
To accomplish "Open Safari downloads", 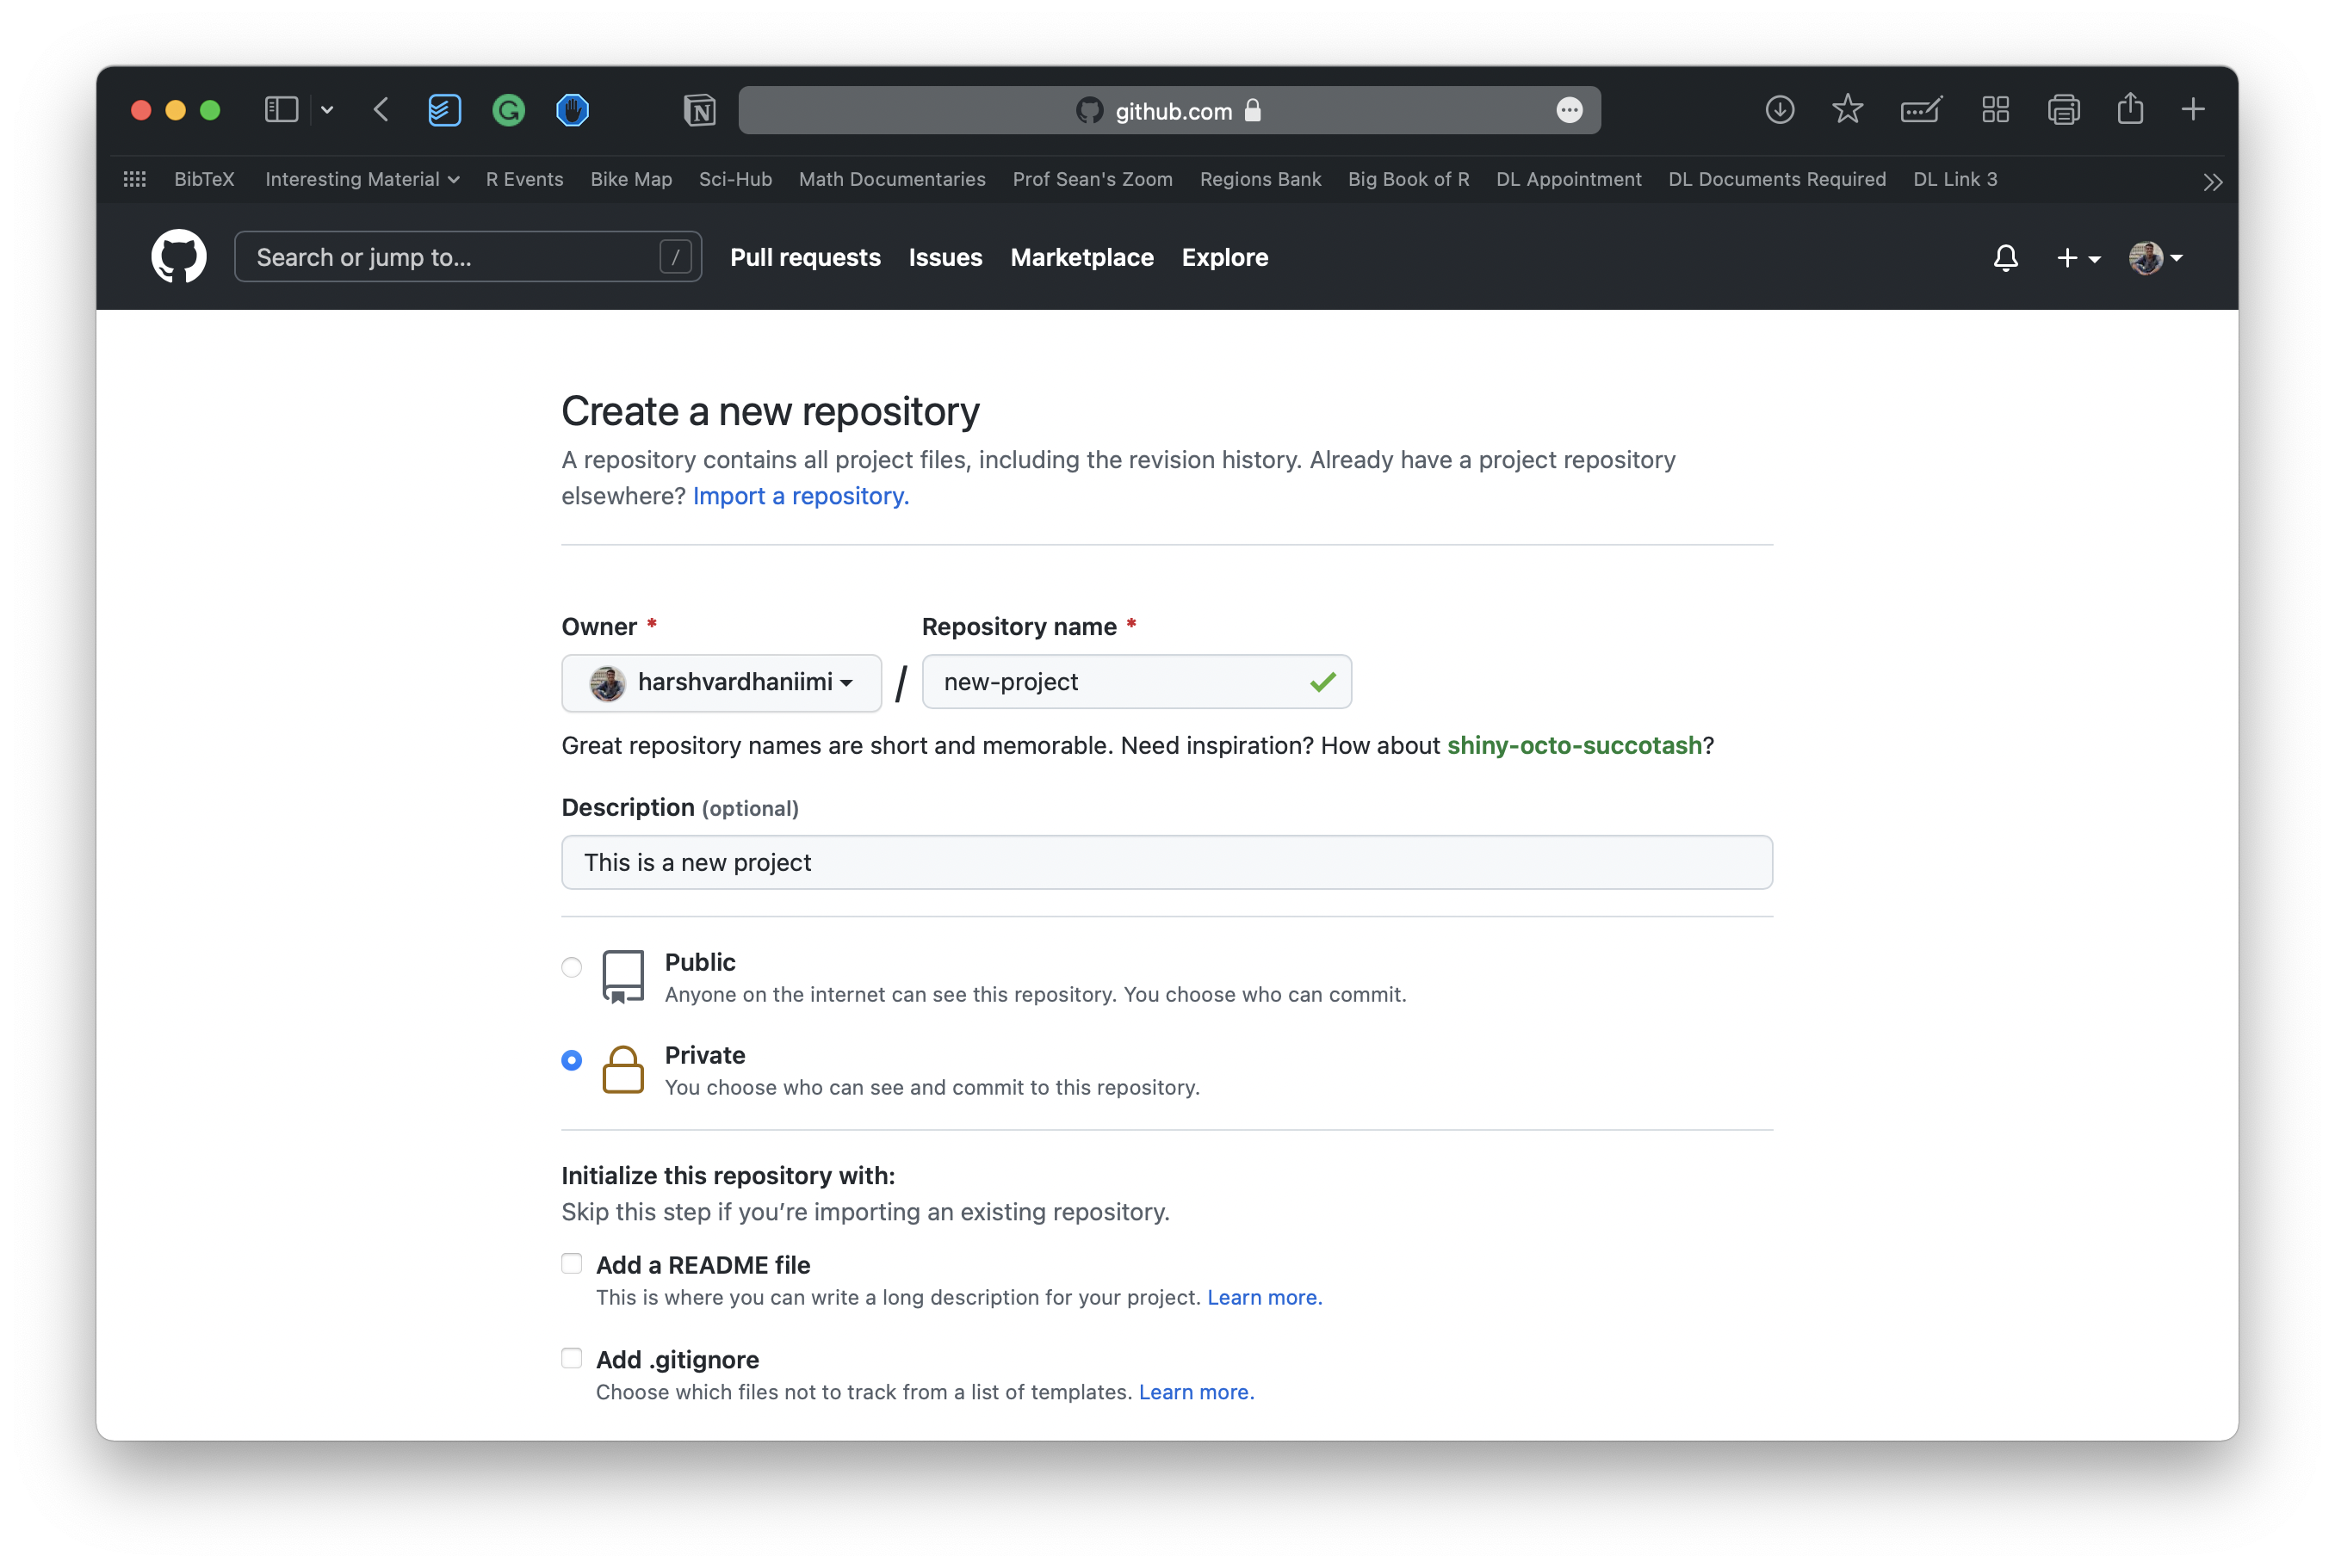I will [1780, 110].
